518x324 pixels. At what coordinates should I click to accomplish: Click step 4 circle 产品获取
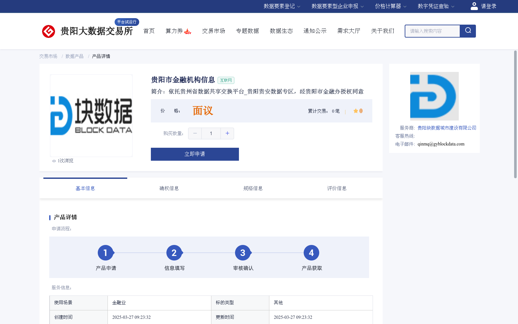pos(311,253)
